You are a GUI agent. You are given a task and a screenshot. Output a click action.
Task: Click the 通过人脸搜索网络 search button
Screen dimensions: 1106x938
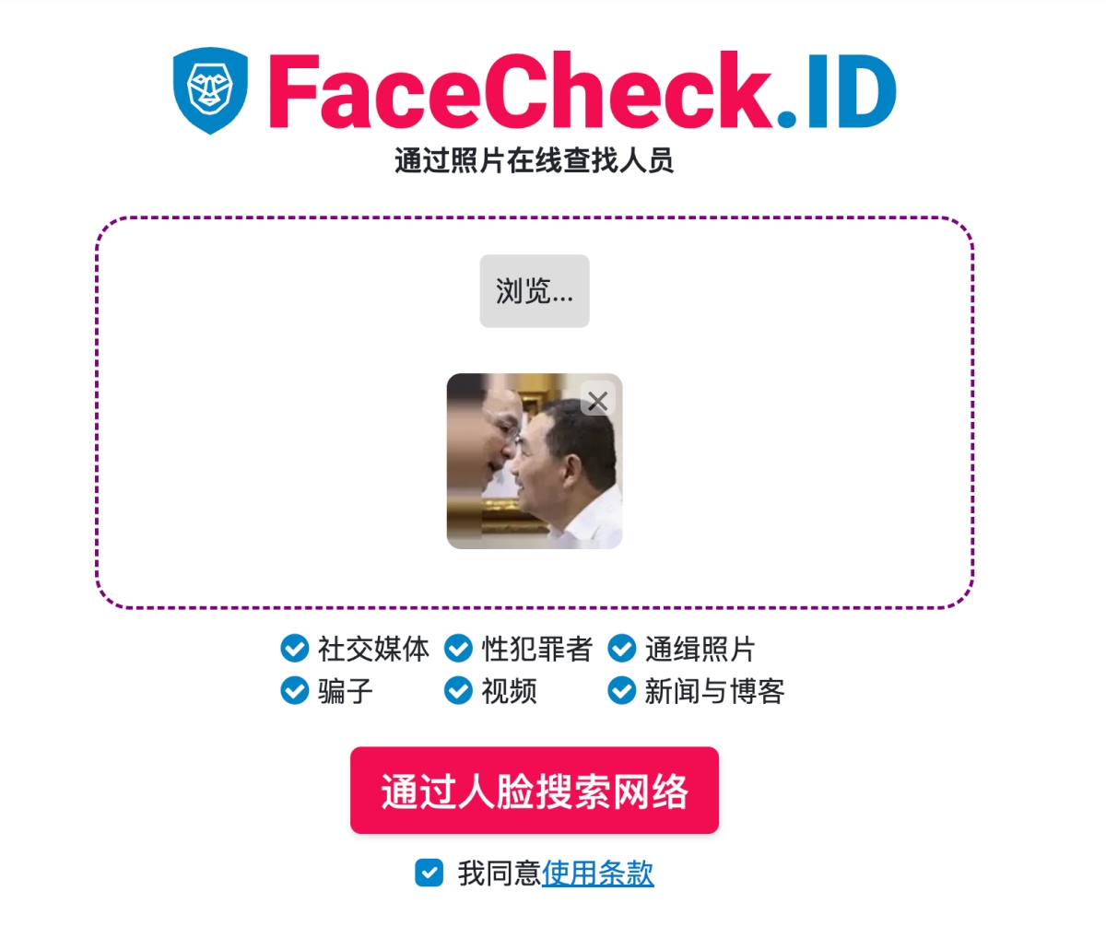[535, 791]
